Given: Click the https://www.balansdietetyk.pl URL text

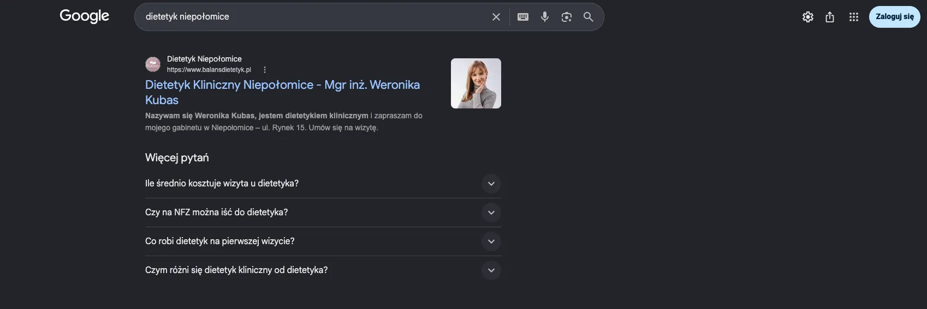Looking at the screenshot, I should pos(209,70).
